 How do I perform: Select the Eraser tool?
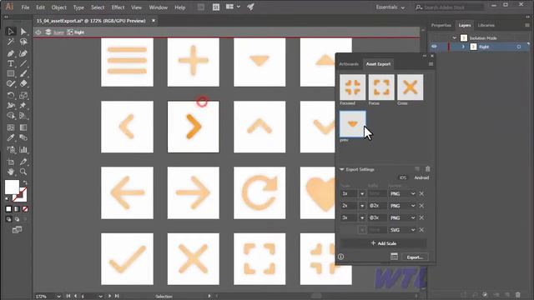(x=23, y=83)
